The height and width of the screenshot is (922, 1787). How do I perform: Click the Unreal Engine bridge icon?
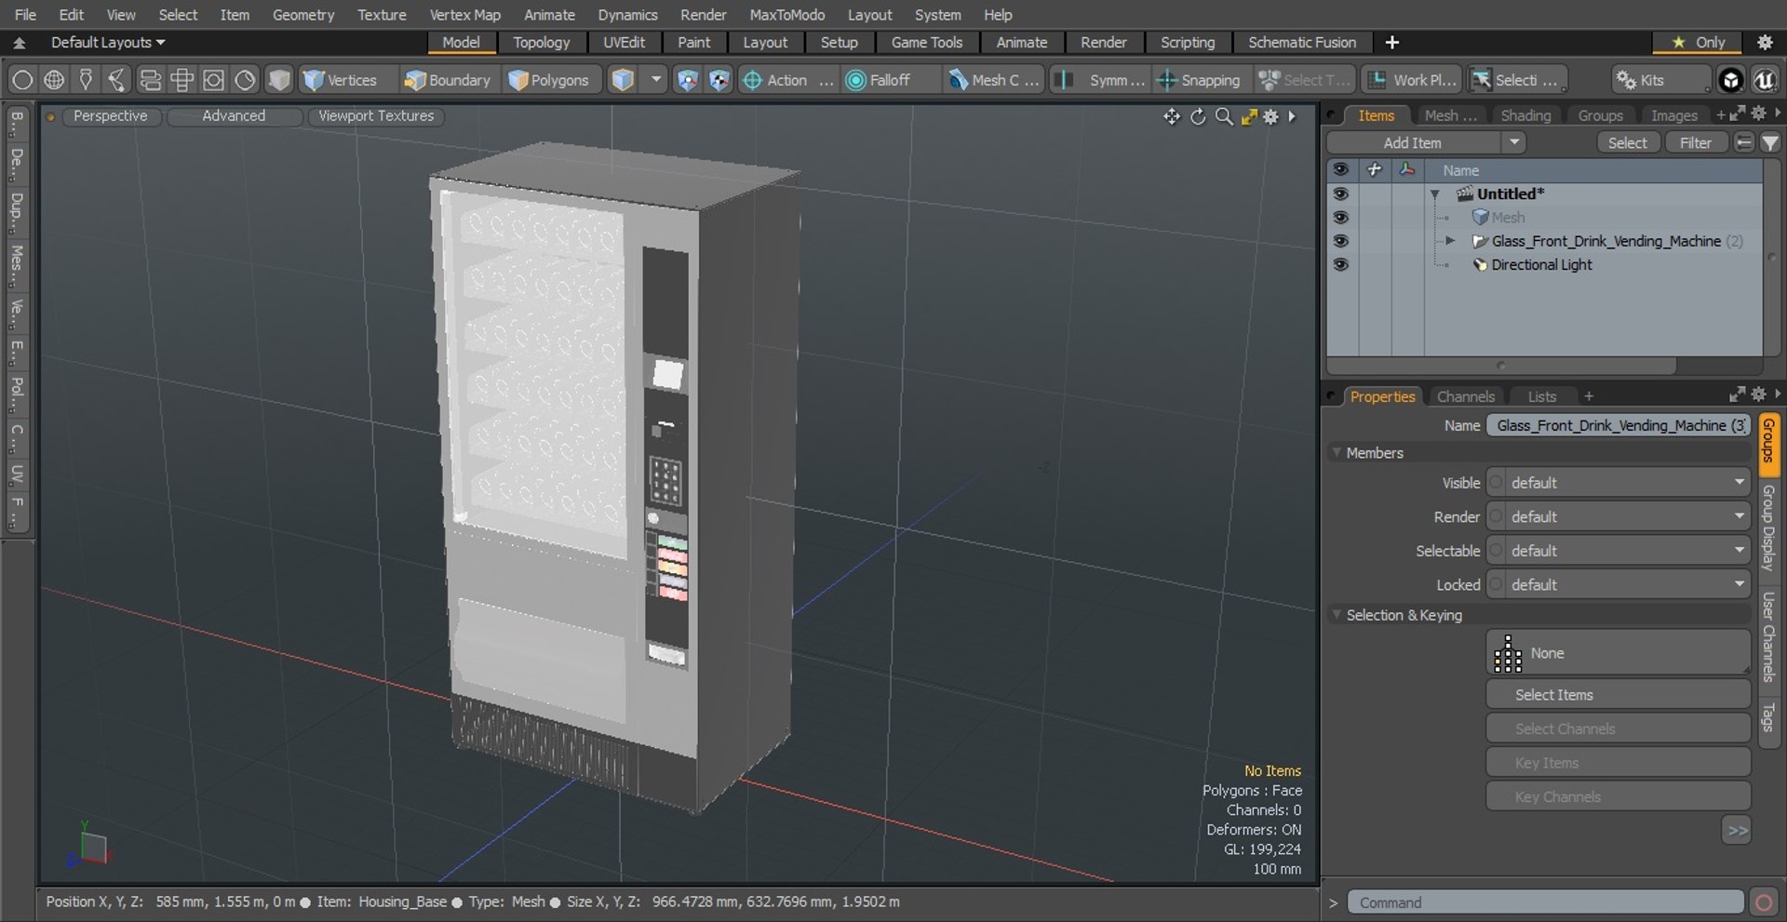pyautogui.click(x=1765, y=80)
